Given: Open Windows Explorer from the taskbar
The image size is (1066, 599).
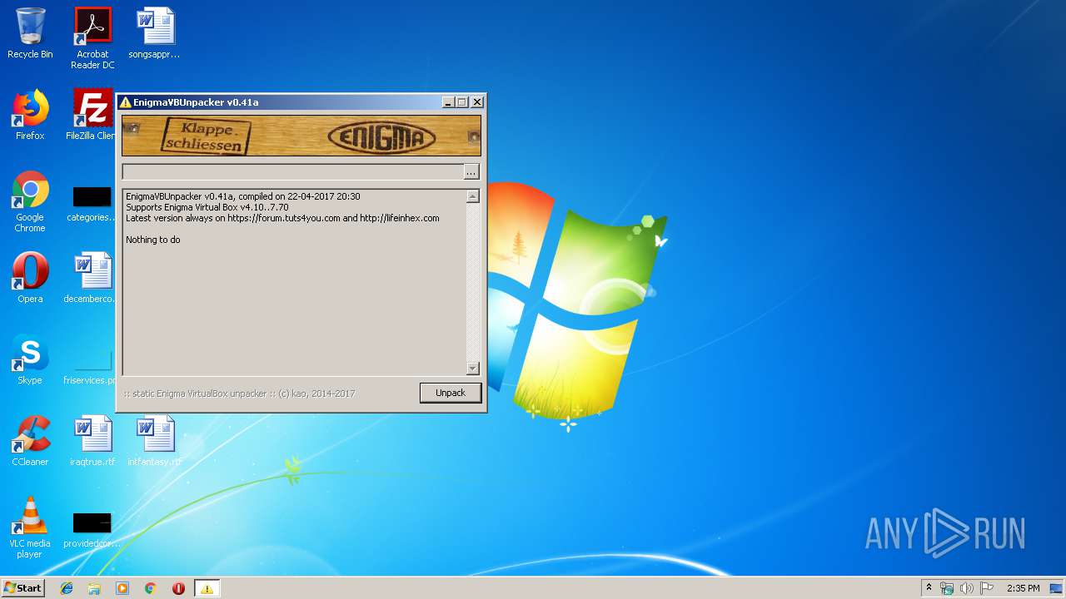Looking at the screenshot, I should [x=94, y=588].
